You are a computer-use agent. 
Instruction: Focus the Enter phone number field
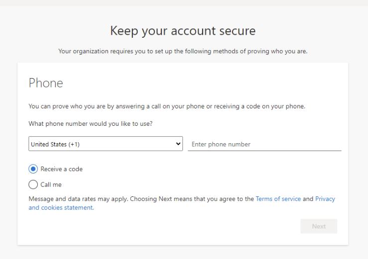point(264,144)
